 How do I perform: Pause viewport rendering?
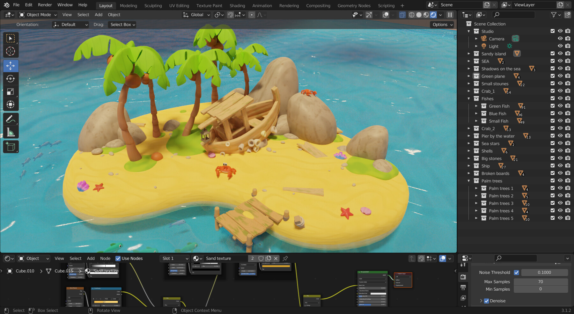(x=450, y=15)
